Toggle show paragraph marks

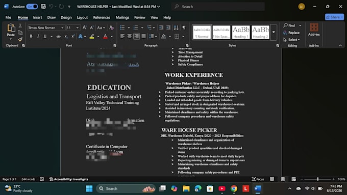[184, 27]
